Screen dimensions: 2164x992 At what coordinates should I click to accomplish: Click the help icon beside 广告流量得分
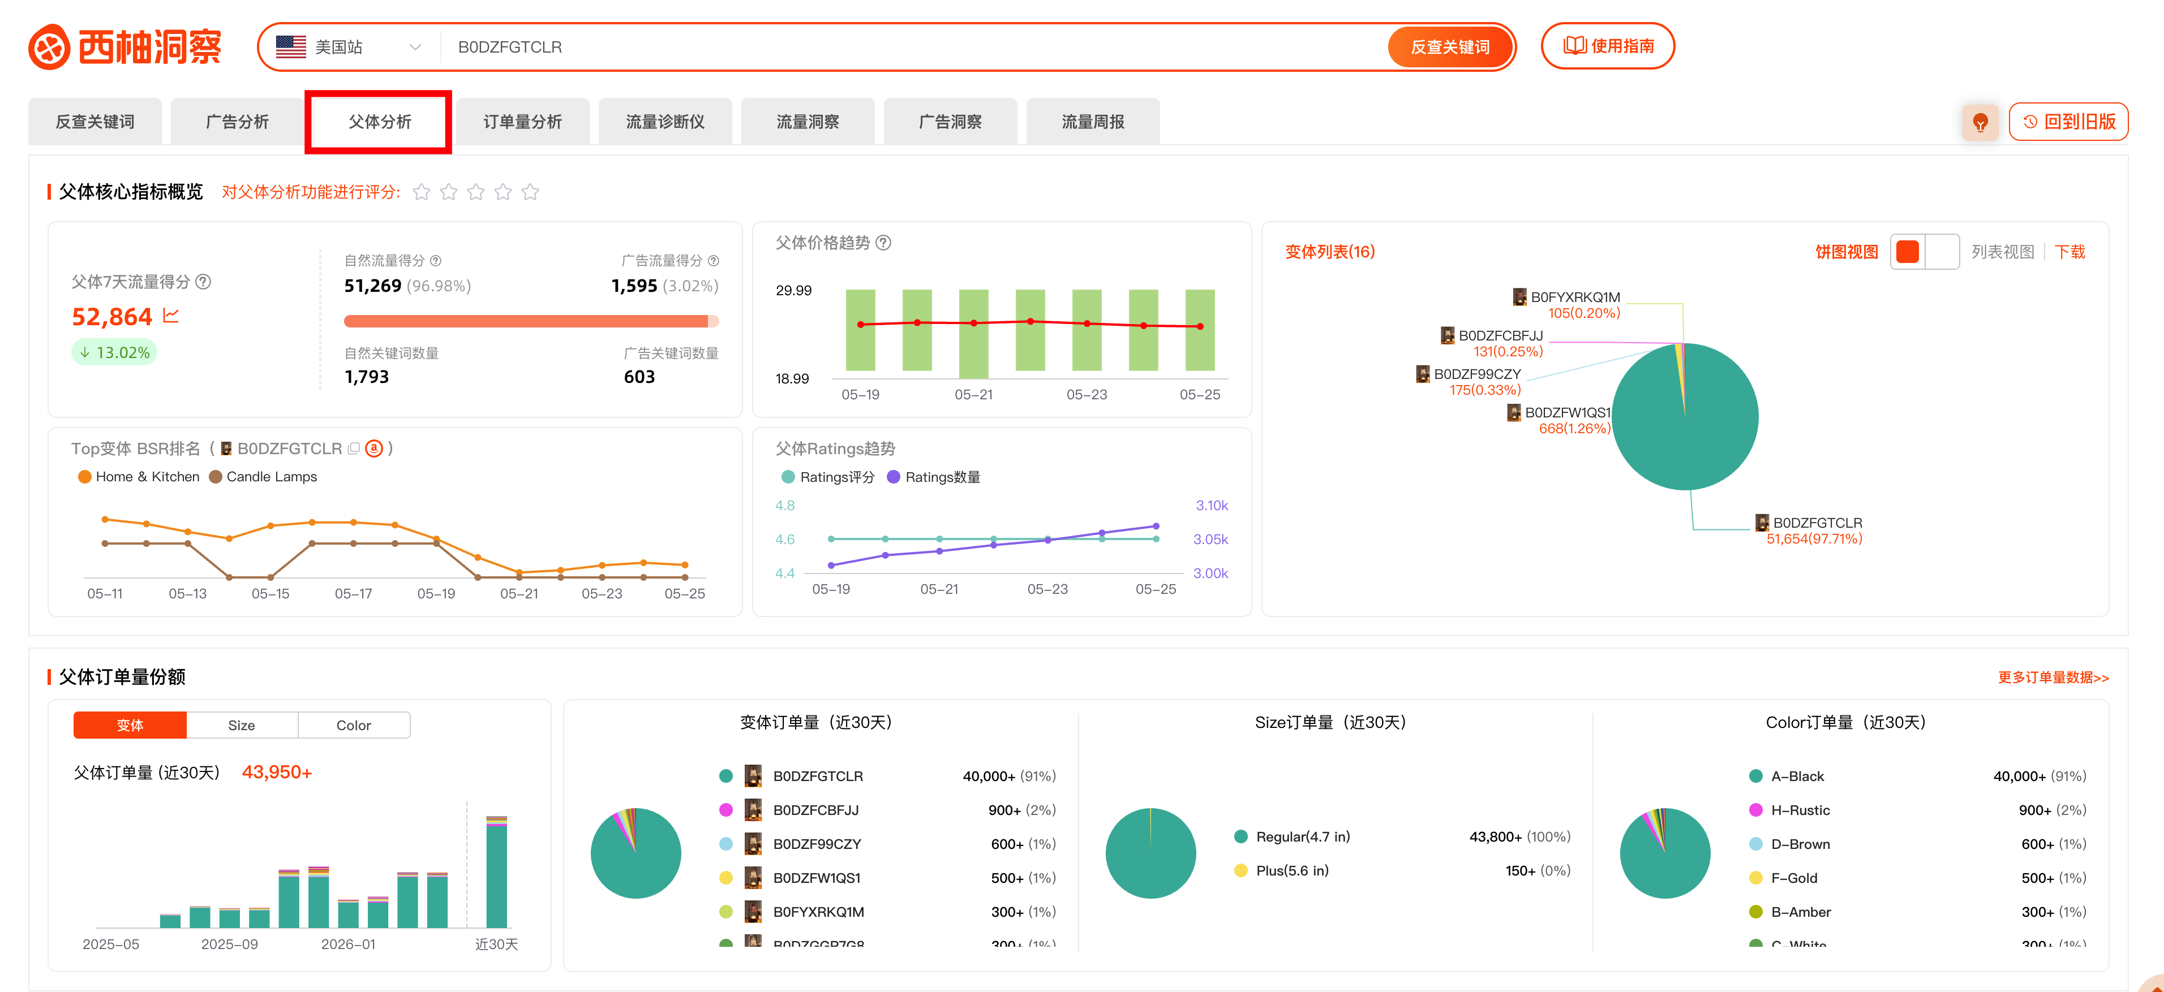click(713, 261)
